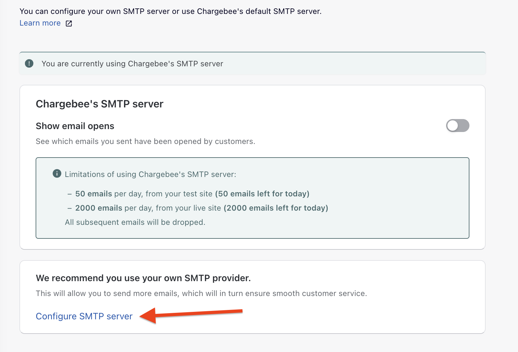Screen dimensions: 518x352
Task: Click the 2000 emails left for today counter
Action: click(276, 208)
